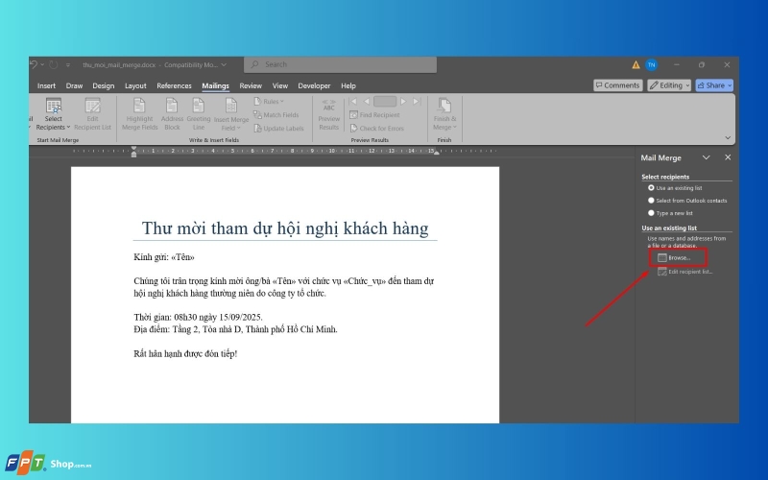768x480 pixels.
Task: Click the Comments button
Action: [x=617, y=85]
